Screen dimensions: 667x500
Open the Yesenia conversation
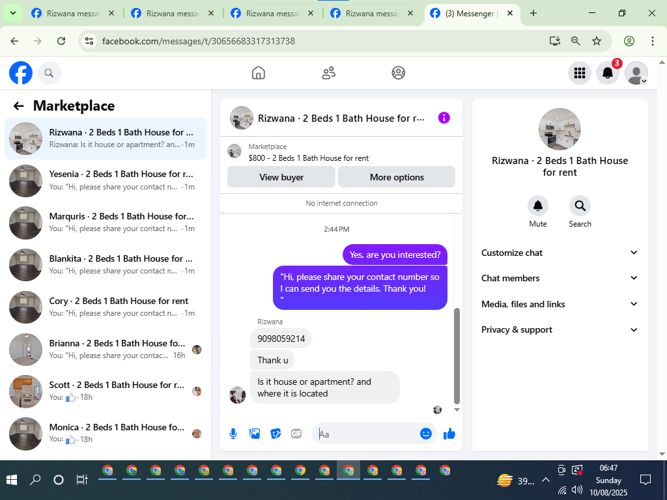coord(106,181)
